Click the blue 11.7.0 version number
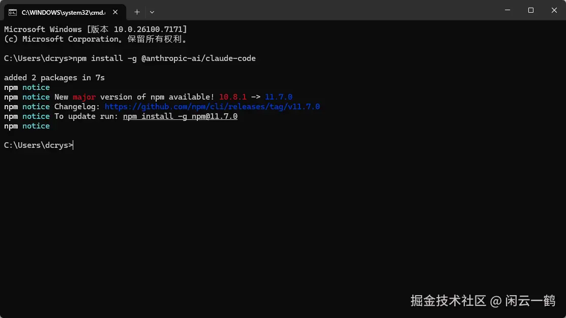The width and height of the screenshot is (566, 318). coord(279,97)
